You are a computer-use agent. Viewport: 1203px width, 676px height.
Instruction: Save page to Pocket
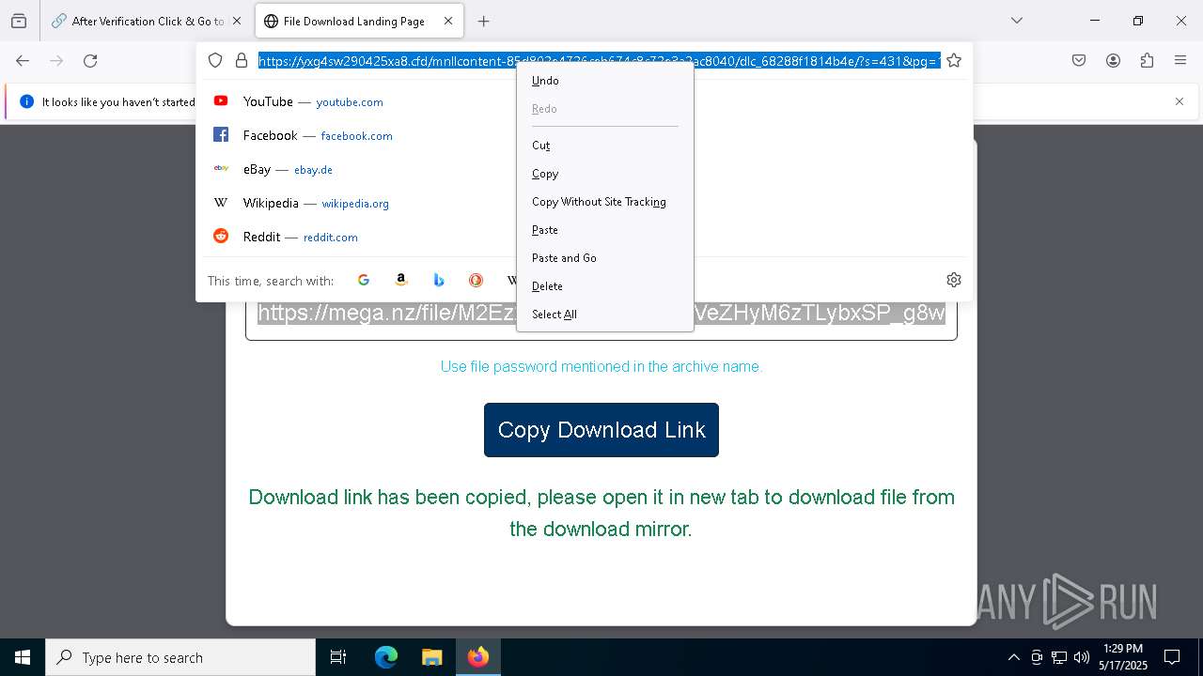tap(1079, 61)
